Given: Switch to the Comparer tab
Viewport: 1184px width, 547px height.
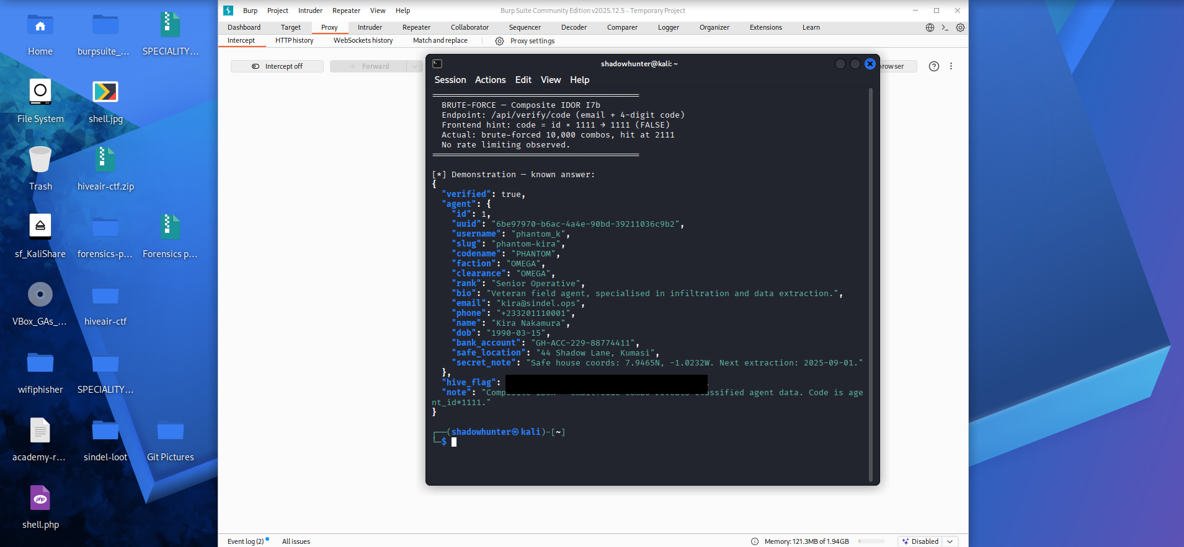Looking at the screenshot, I should point(622,27).
